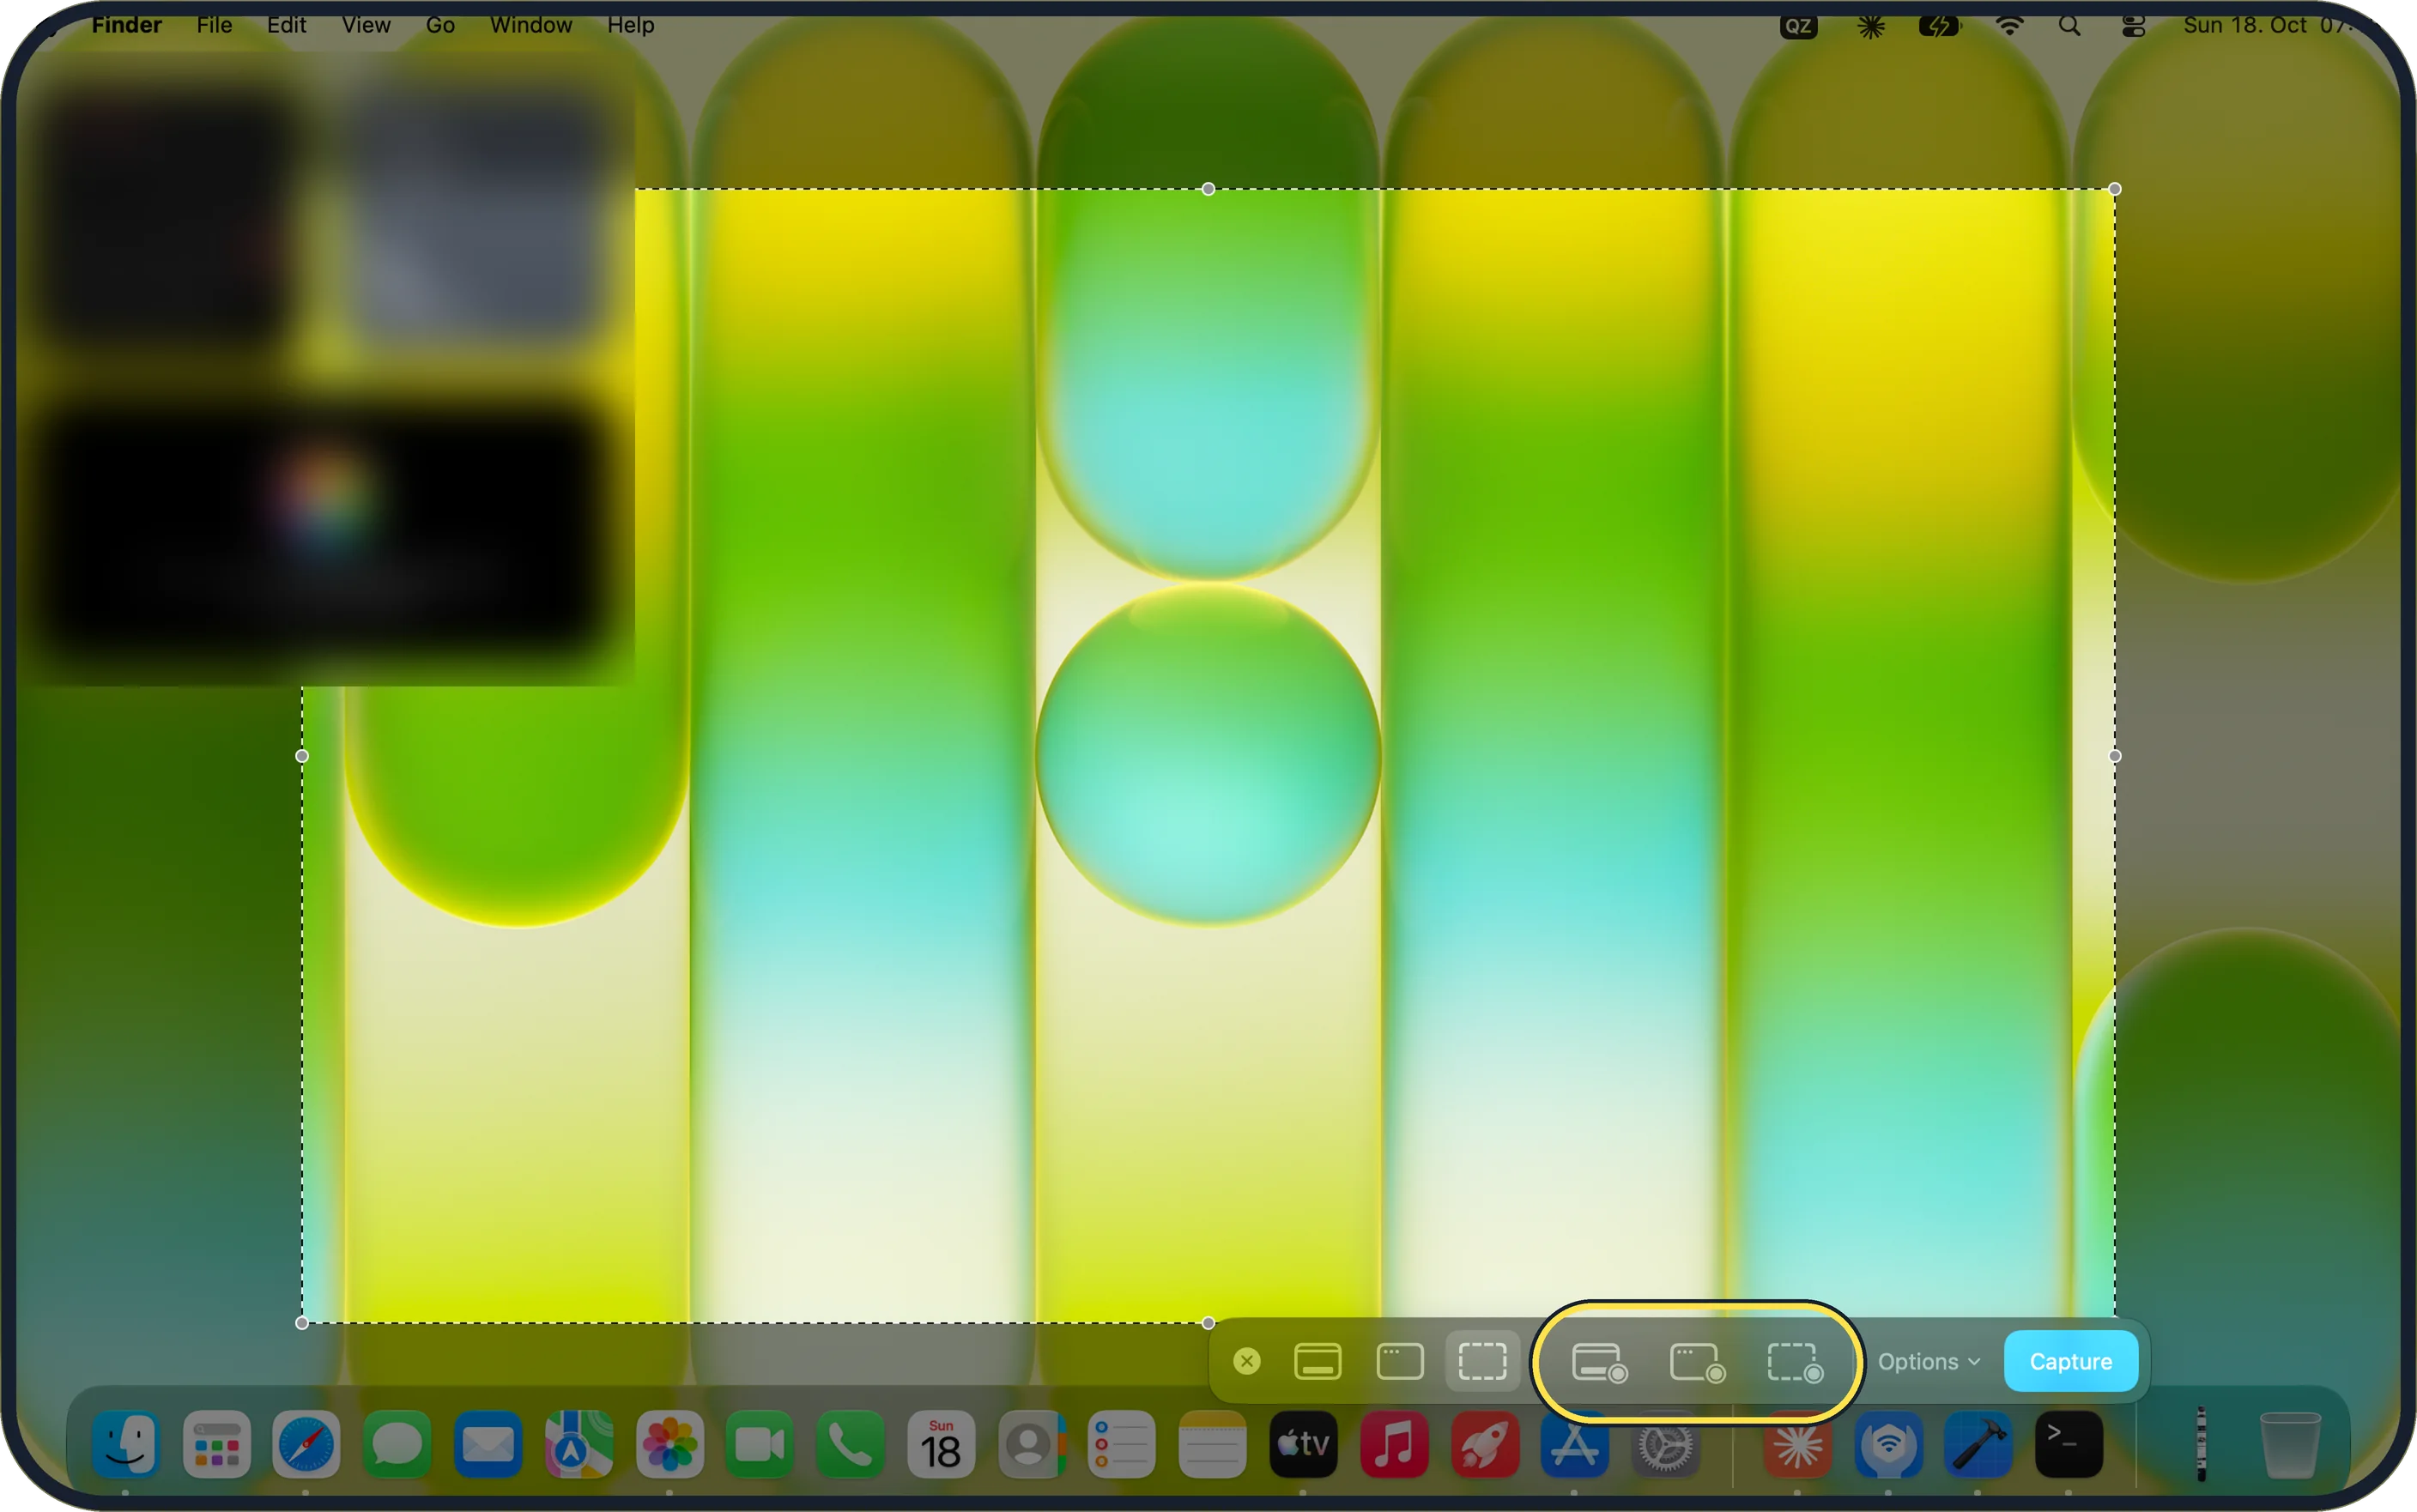
Task: Select Record Entire Screen mode
Action: pos(1599,1362)
